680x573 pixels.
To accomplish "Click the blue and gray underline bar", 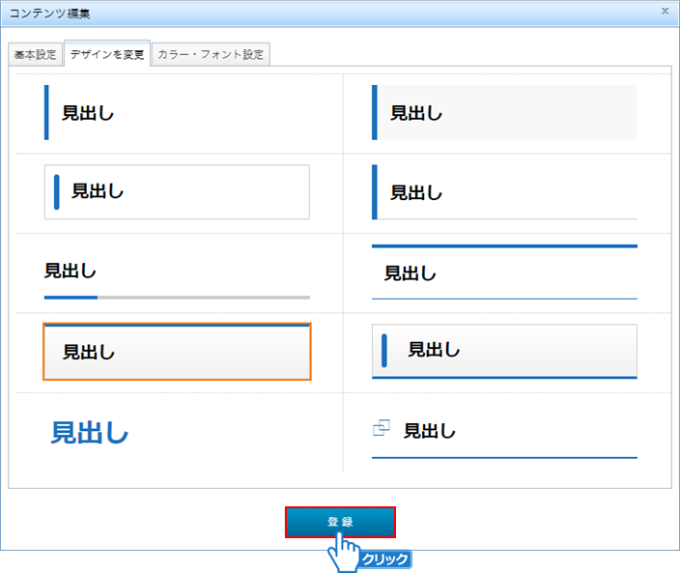I will pyautogui.click(x=177, y=297).
